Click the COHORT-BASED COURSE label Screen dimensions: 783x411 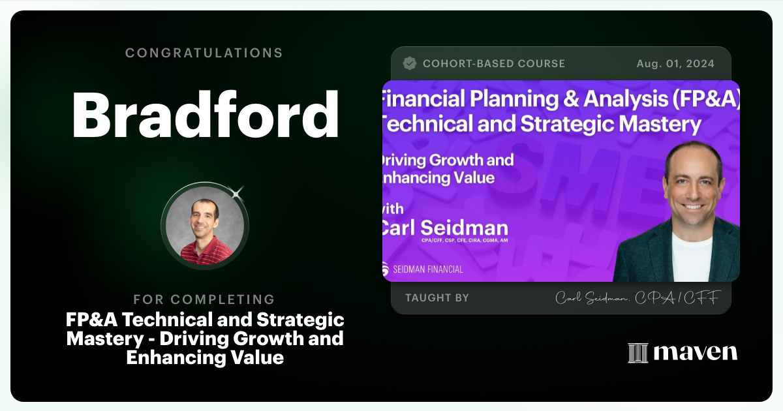494,63
